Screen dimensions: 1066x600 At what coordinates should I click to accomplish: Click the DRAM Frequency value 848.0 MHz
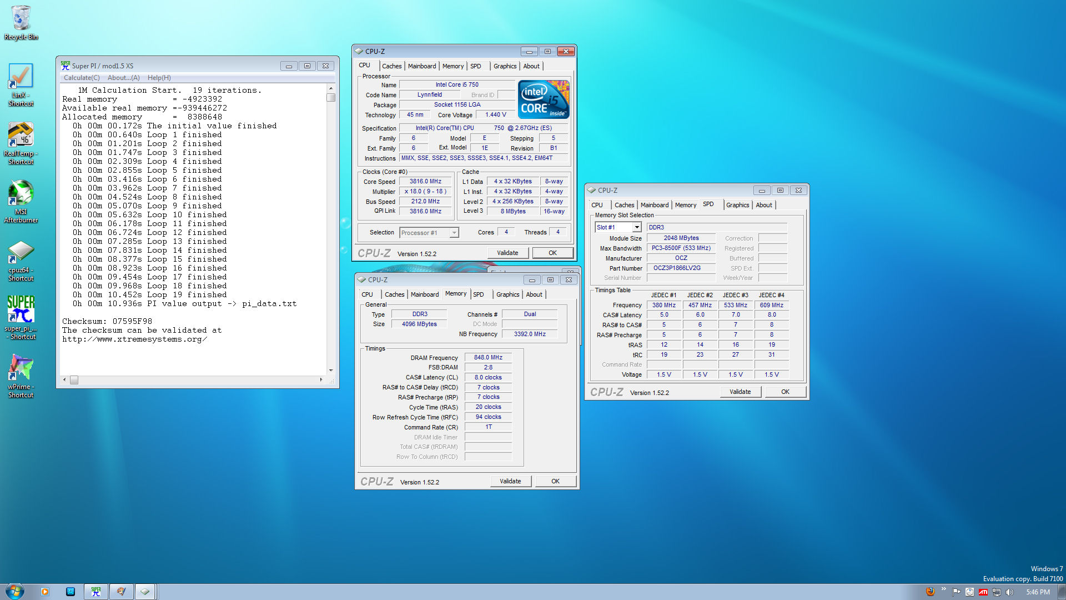(488, 358)
